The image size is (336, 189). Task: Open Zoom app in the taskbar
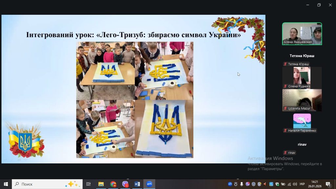click(x=149, y=184)
